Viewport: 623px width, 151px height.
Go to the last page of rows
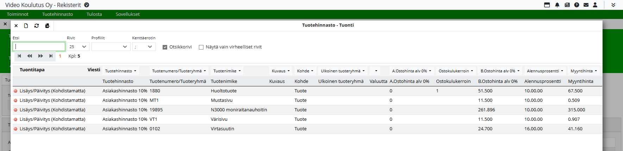coord(51,56)
